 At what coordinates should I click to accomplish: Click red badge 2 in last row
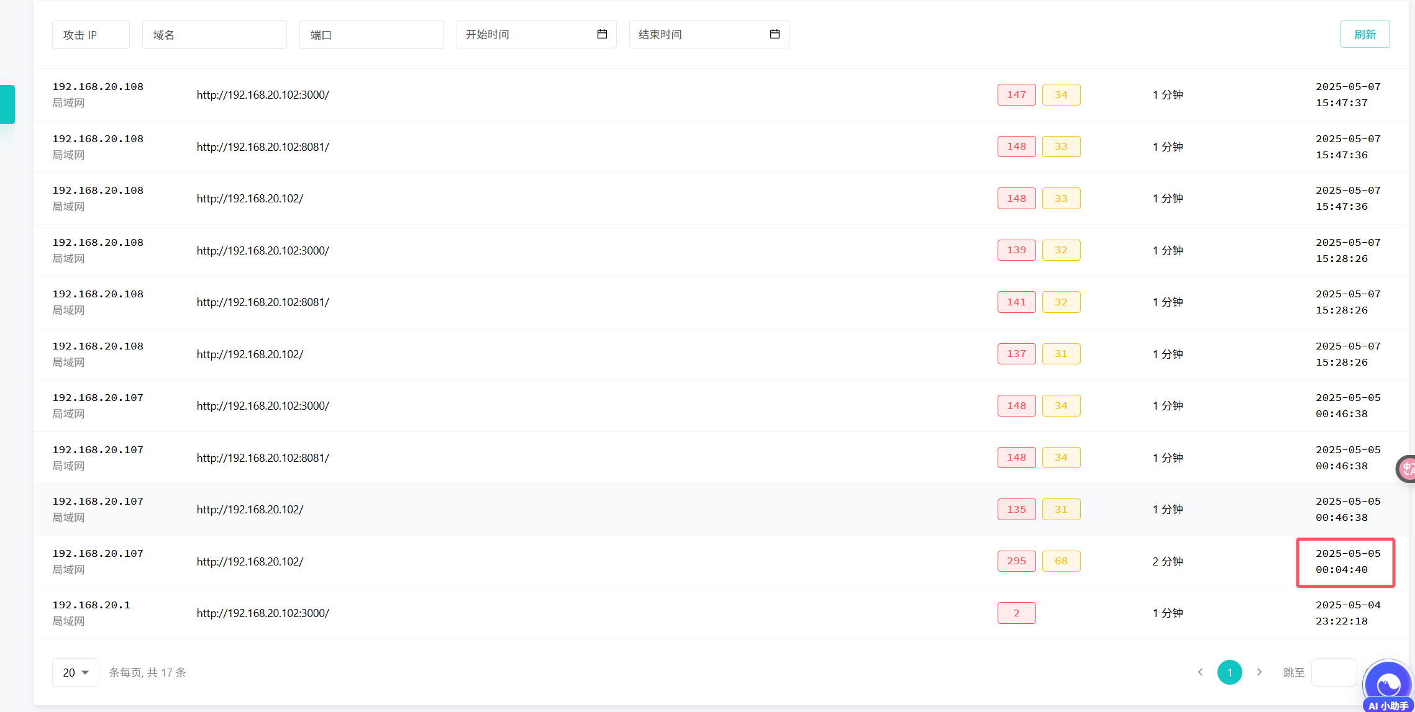tap(1016, 613)
